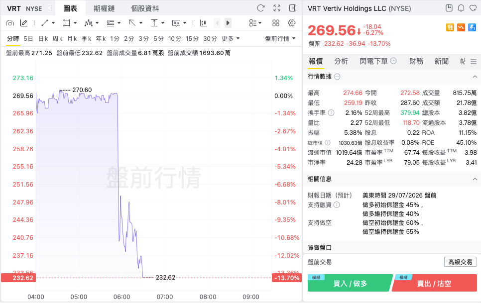
Task: Select the 15分 timeframe
Action: [x=192, y=39]
